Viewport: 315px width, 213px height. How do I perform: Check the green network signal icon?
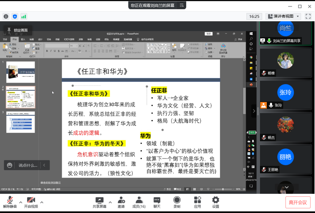coord(24,16)
